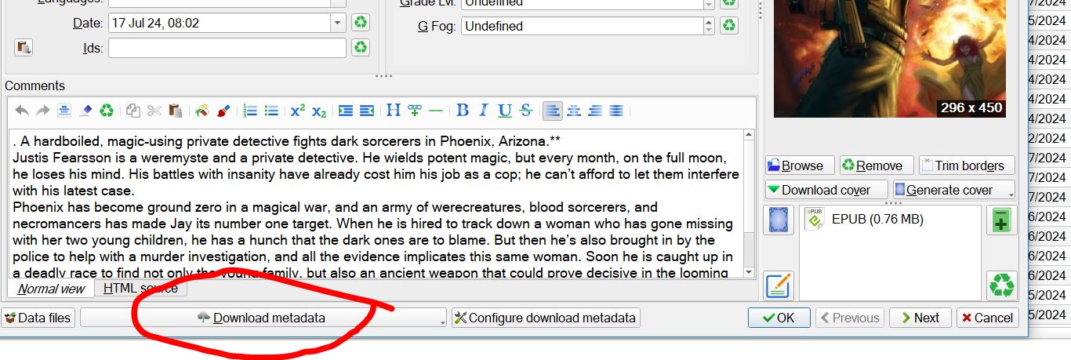
Task: Cut selected comment text with scissors
Action: (154, 111)
